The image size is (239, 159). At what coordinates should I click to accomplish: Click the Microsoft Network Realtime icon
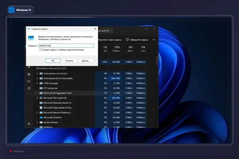click(x=41, y=112)
